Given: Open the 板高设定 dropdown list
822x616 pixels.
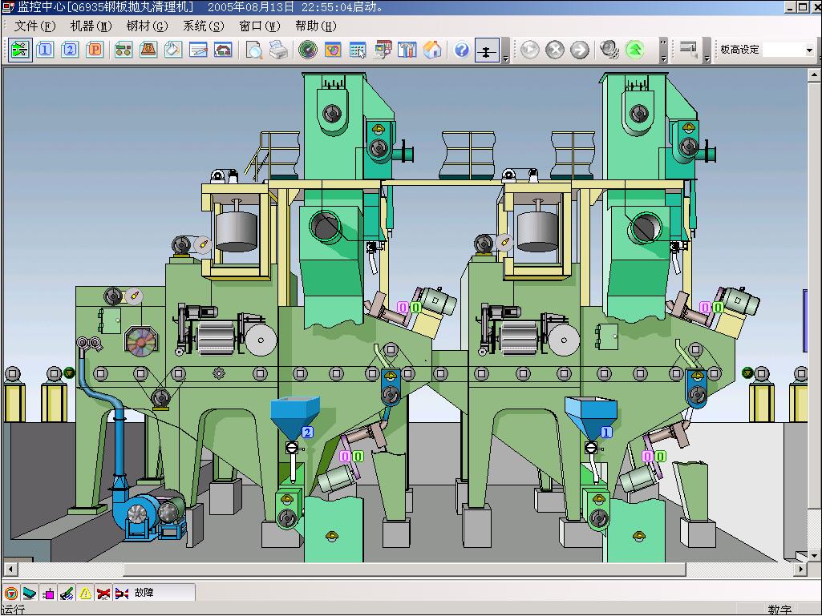Looking at the screenshot, I should (x=808, y=50).
